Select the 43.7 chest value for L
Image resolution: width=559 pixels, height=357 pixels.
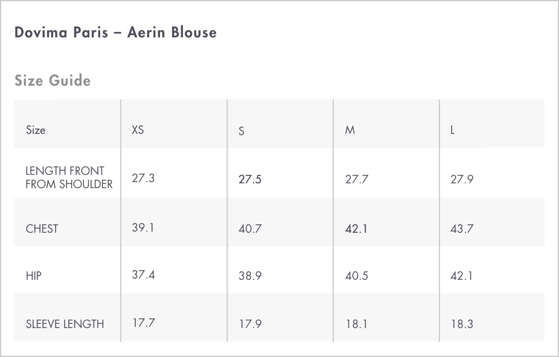click(462, 229)
